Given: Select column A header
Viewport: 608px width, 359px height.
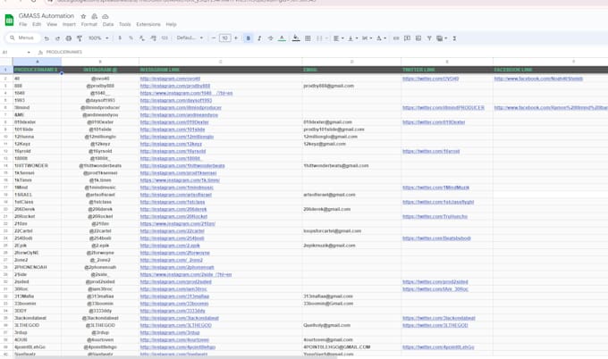Looking at the screenshot, I should (37, 62).
